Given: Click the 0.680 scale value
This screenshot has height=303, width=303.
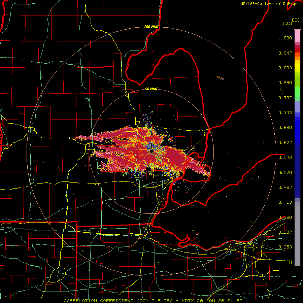Looking at the screenshot, I should (285, 128).
